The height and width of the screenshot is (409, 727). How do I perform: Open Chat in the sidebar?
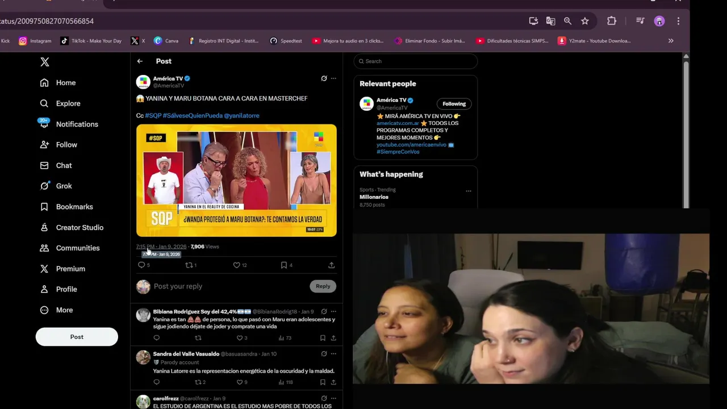[x=56, y=165]
